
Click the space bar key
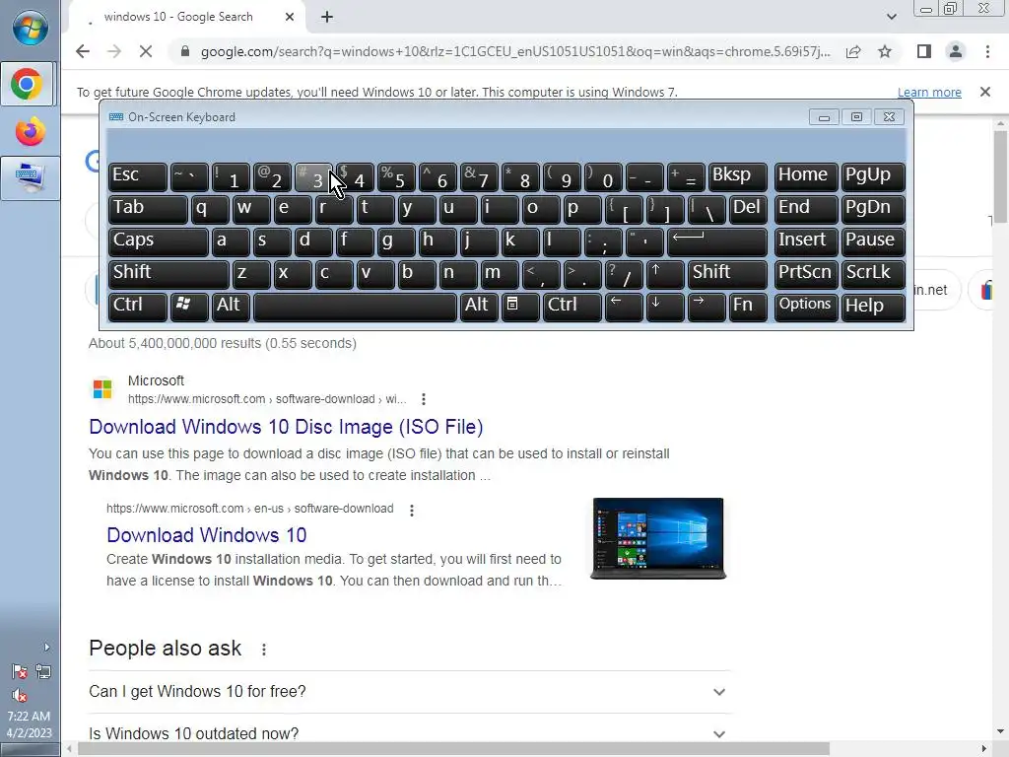(355, 308)
